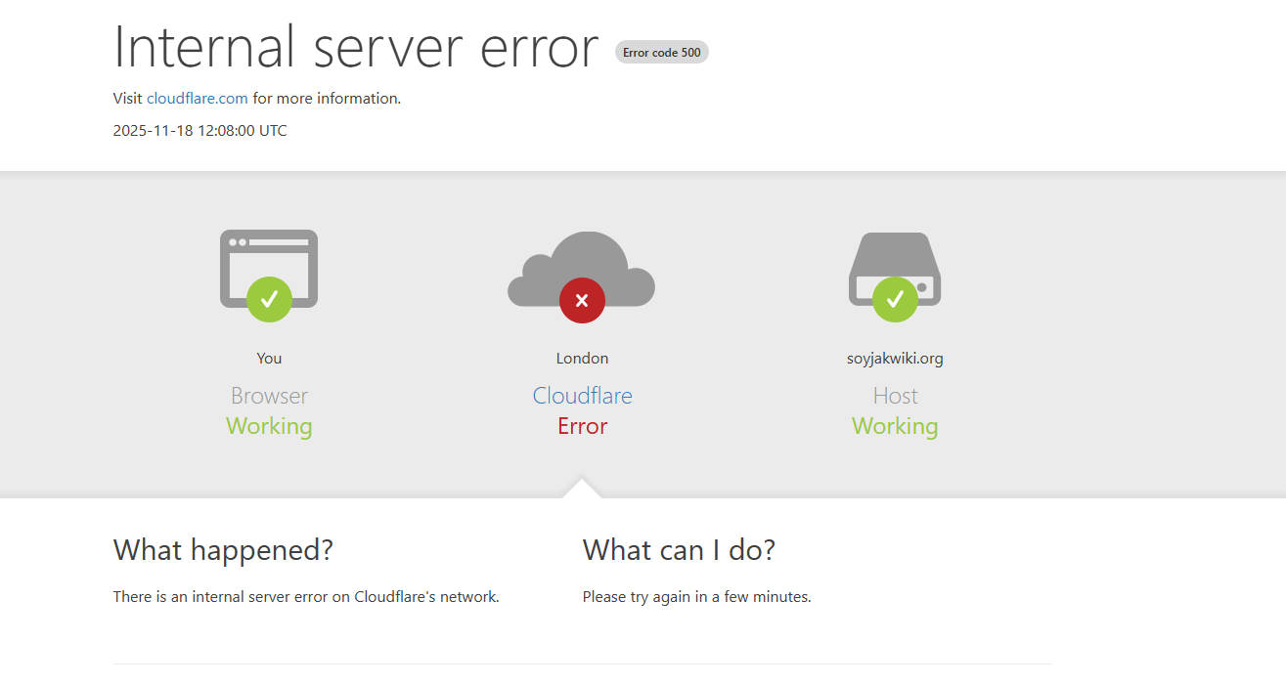Click the red X error badge
The height and width of the screenshot is (685, 1286).
pyautogui.click(x=582, y=300)
